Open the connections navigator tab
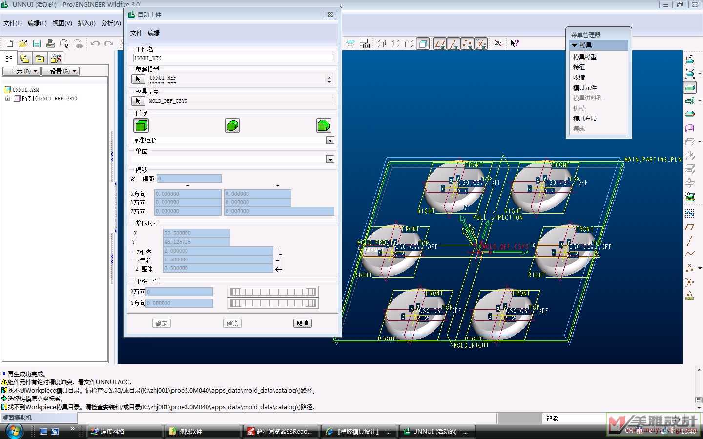The image size is (703, 439). [x=56, y=59]
